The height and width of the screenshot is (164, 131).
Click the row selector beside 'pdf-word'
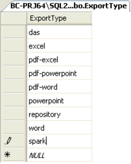pos(14,86)
